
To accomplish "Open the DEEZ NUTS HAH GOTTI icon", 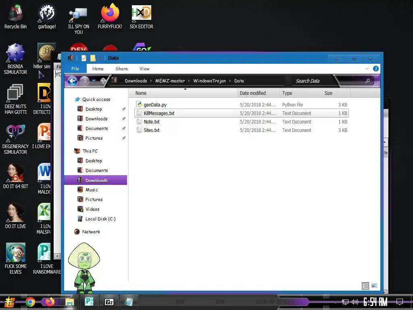I will coord(16,99).
